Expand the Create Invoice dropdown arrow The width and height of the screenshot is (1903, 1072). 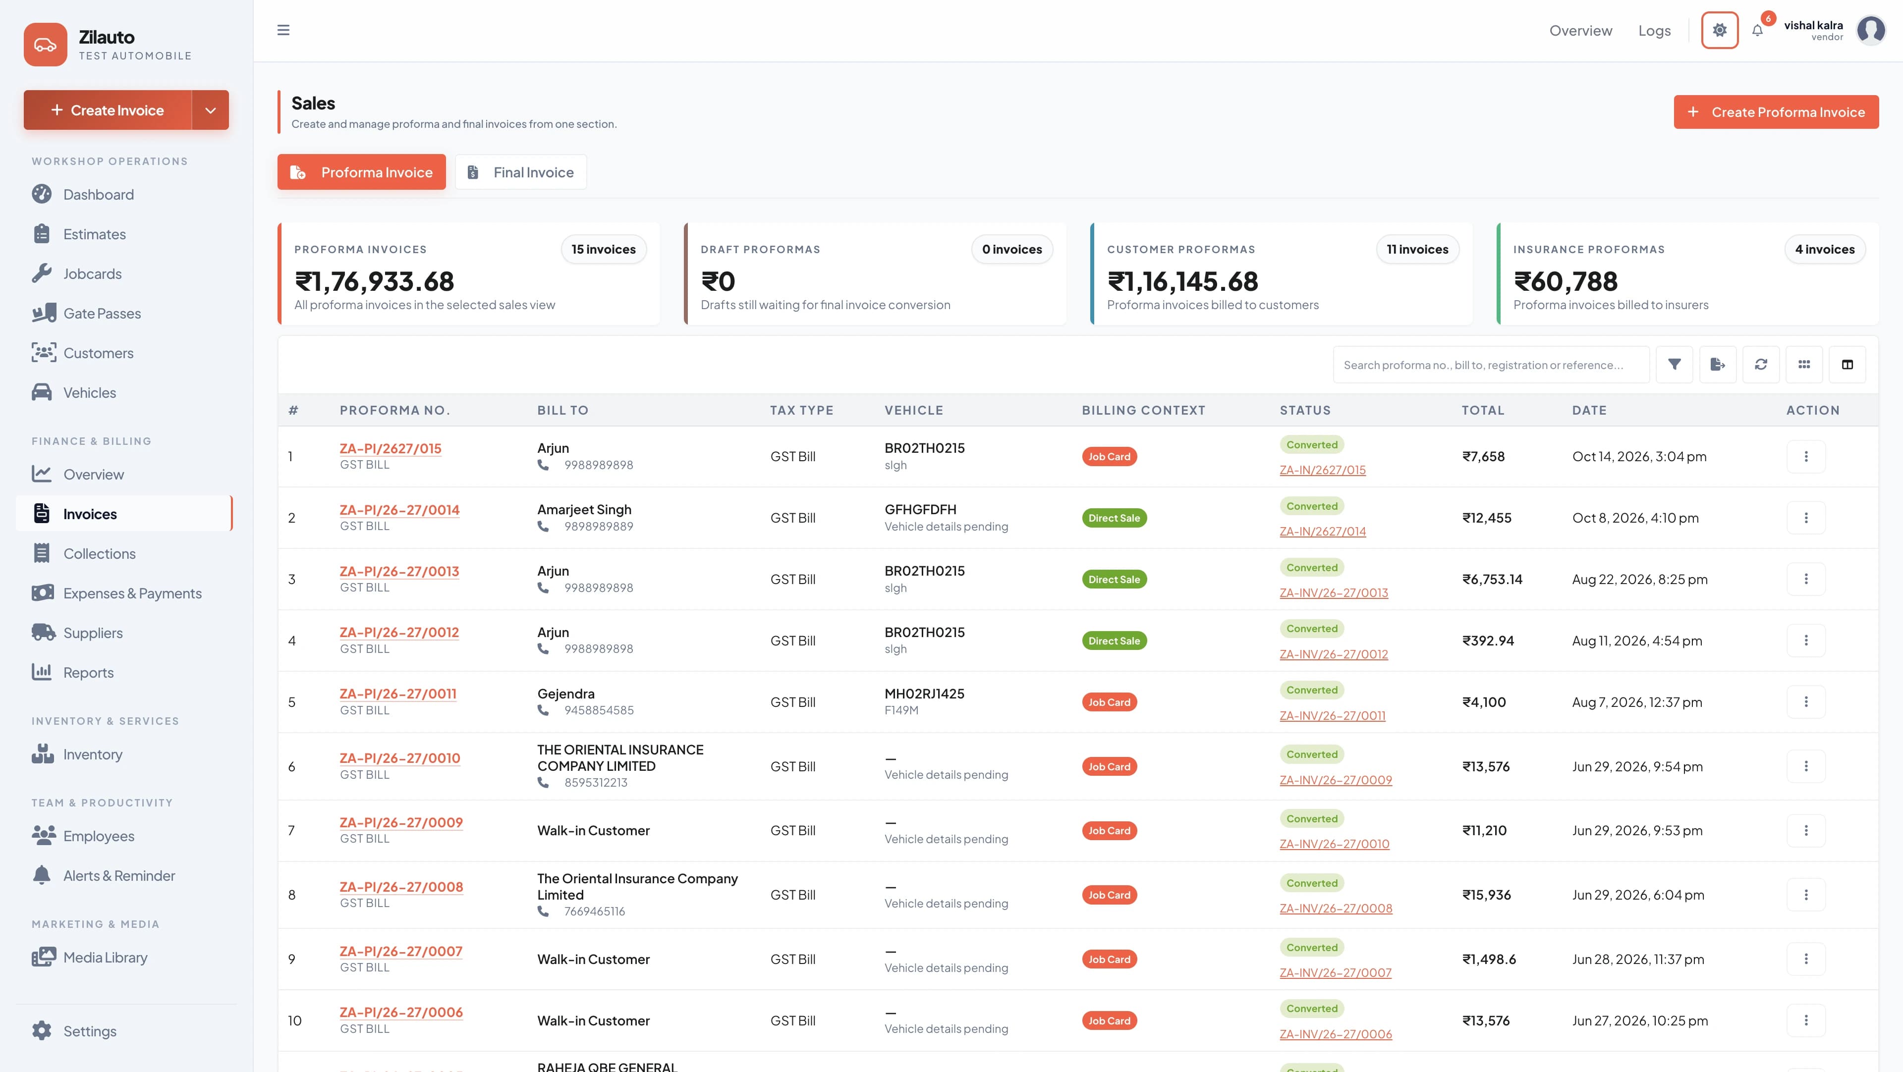click(x=211, y=110)
